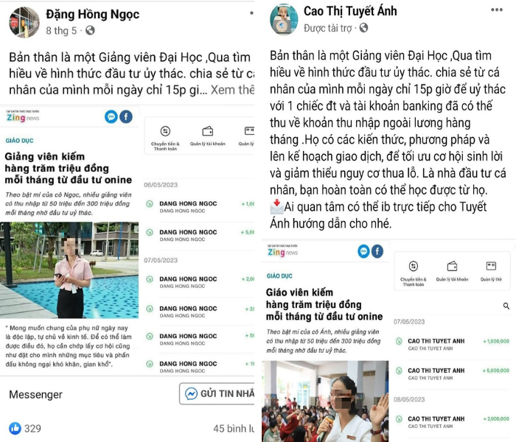Click the GỬI TIN NHẮN Messenger button

pos(217,393)
